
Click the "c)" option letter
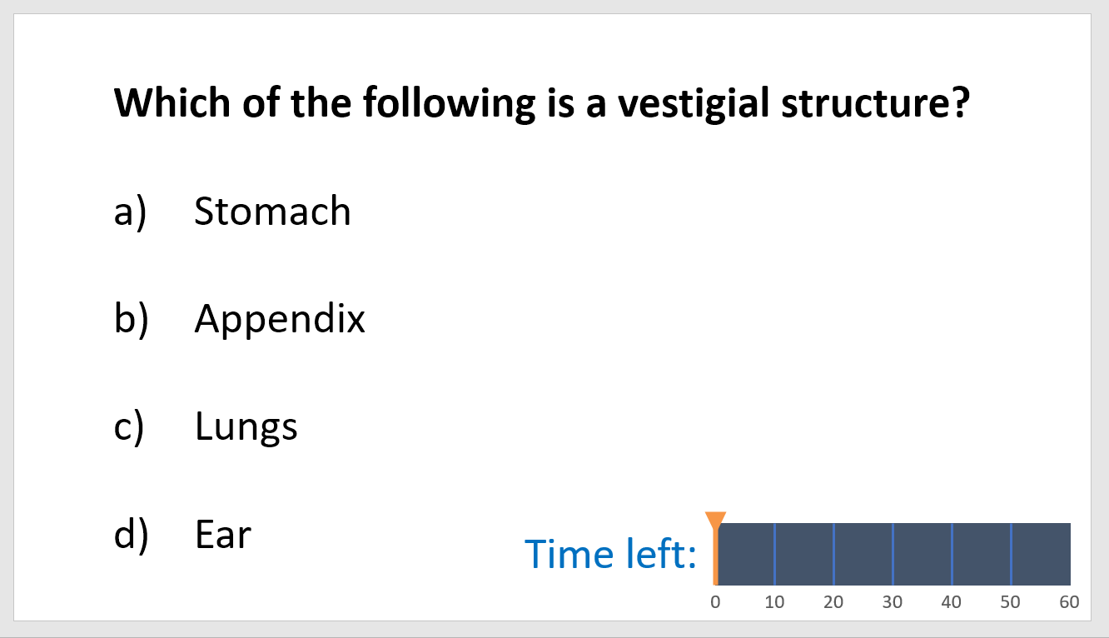point(129,426)
